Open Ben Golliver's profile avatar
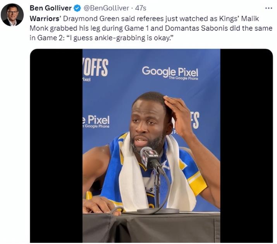This screenshot has width=277, height=244. [x=12, y=15]
